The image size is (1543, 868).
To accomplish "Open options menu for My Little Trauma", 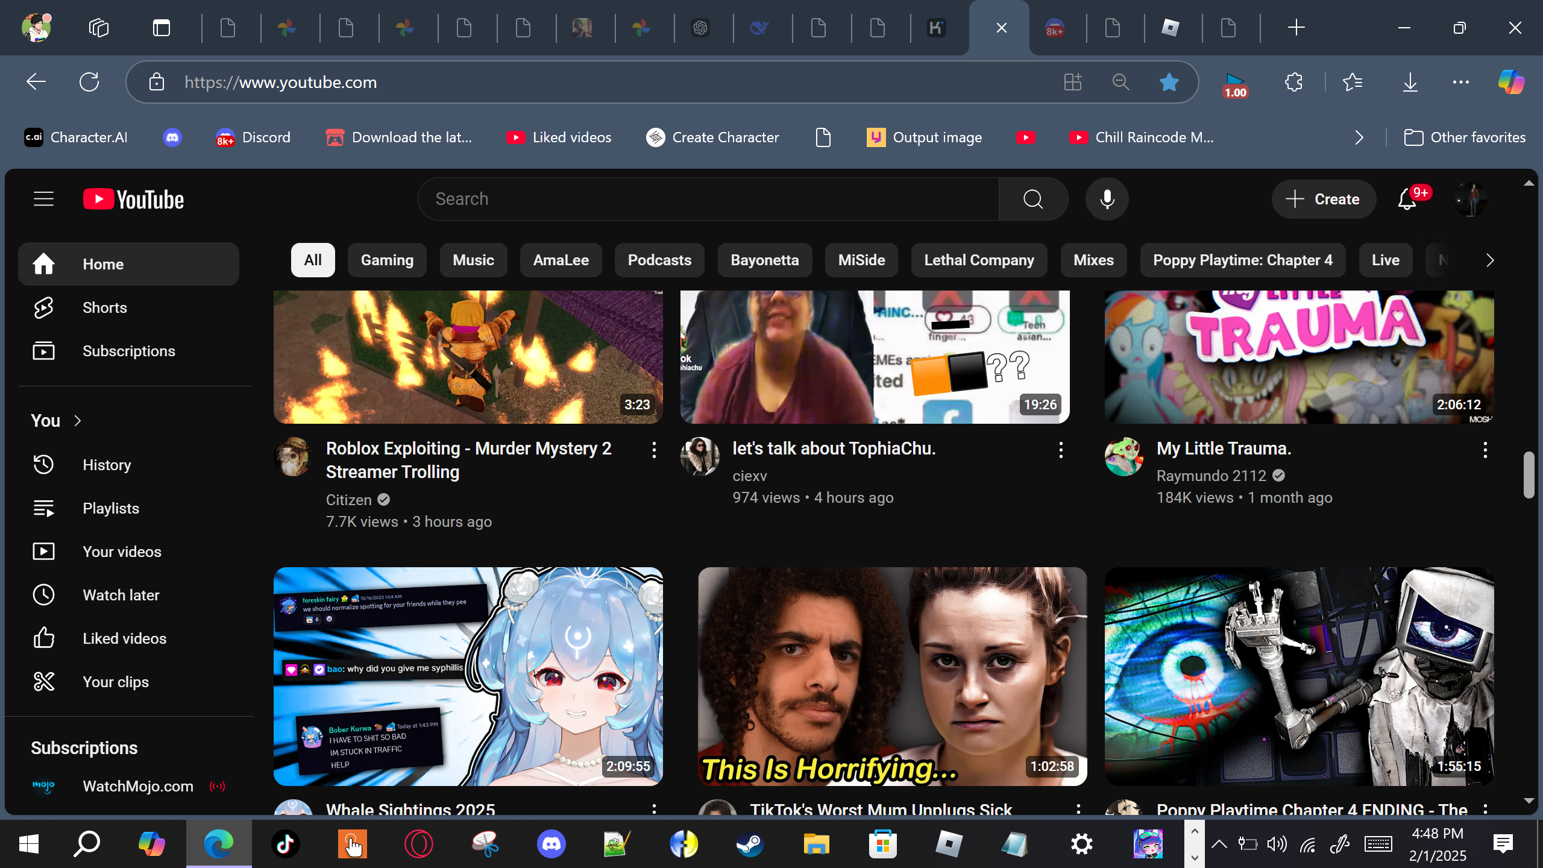I will [x=1485, y=450].
